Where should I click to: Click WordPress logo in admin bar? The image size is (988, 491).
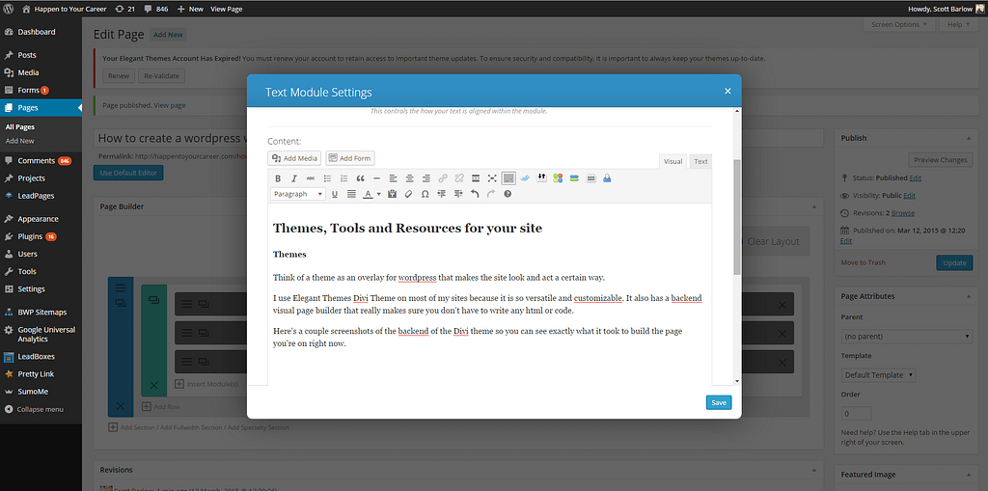pyautogui.click(x=8, y=9)
